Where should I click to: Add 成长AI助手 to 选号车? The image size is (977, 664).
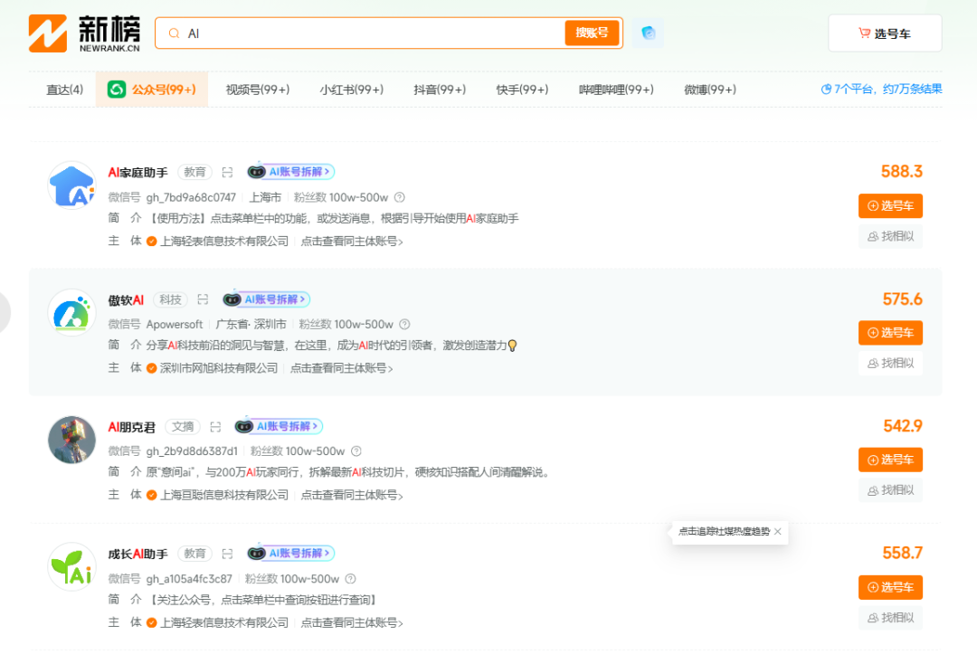click(890, 587)
